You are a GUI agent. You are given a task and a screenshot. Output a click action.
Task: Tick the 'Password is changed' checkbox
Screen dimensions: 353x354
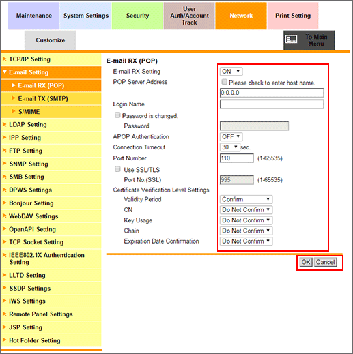117,115
